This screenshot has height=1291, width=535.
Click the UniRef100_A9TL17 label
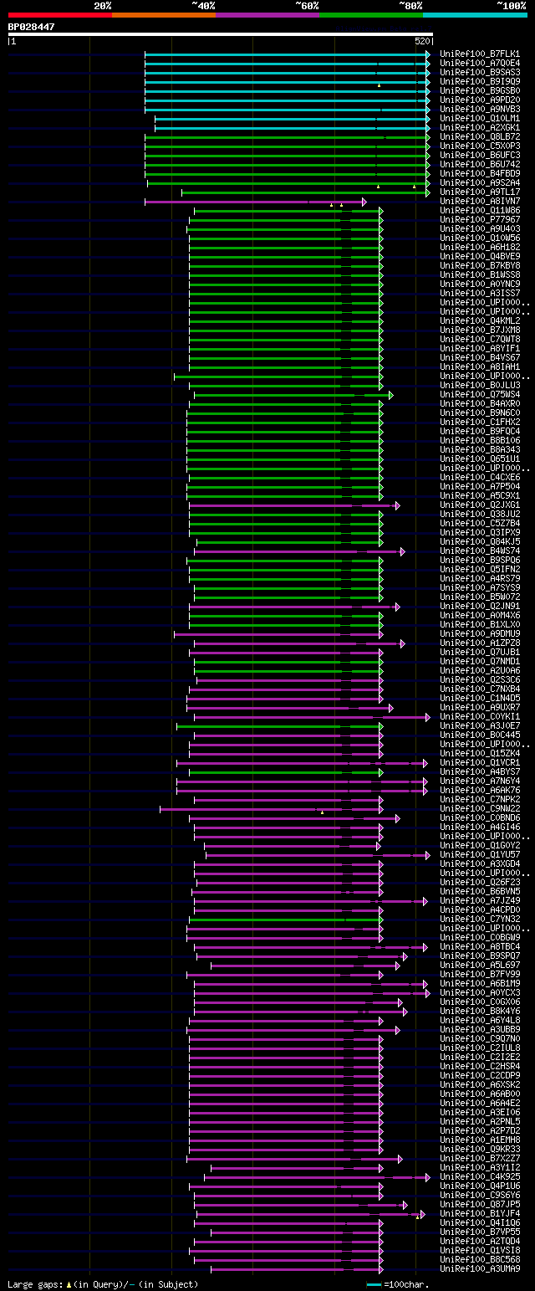pos(480,192)
